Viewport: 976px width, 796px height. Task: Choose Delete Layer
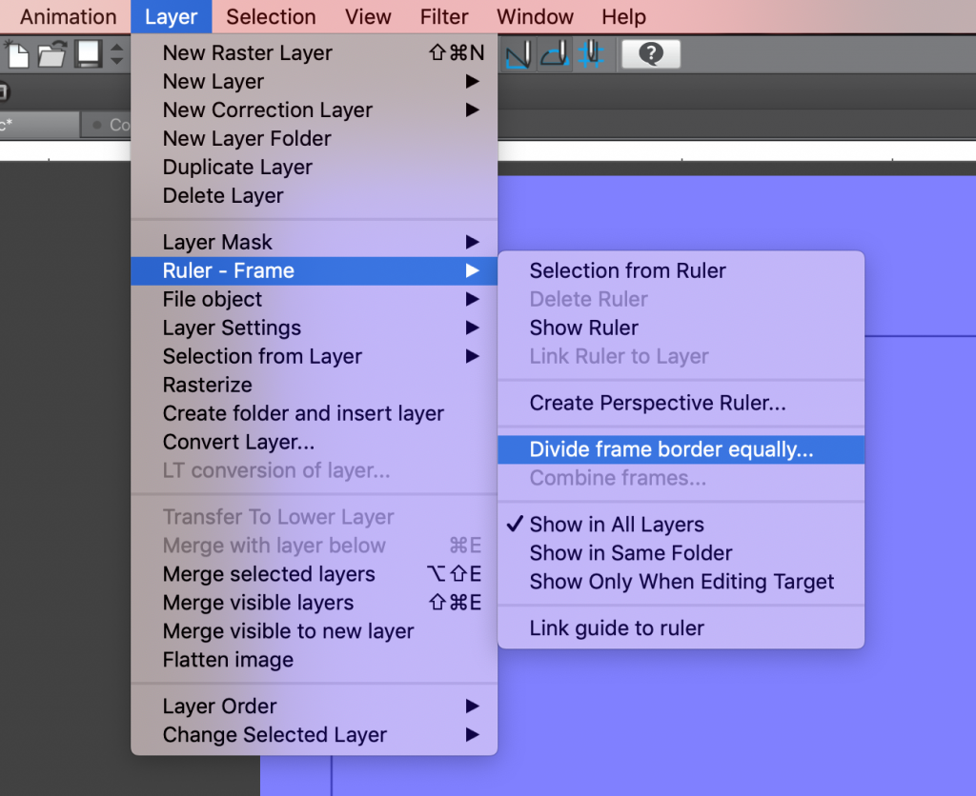tap(315, 196)
